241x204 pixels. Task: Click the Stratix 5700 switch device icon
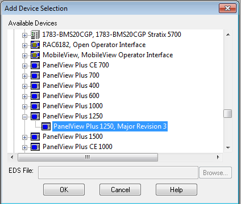(35, 35)
